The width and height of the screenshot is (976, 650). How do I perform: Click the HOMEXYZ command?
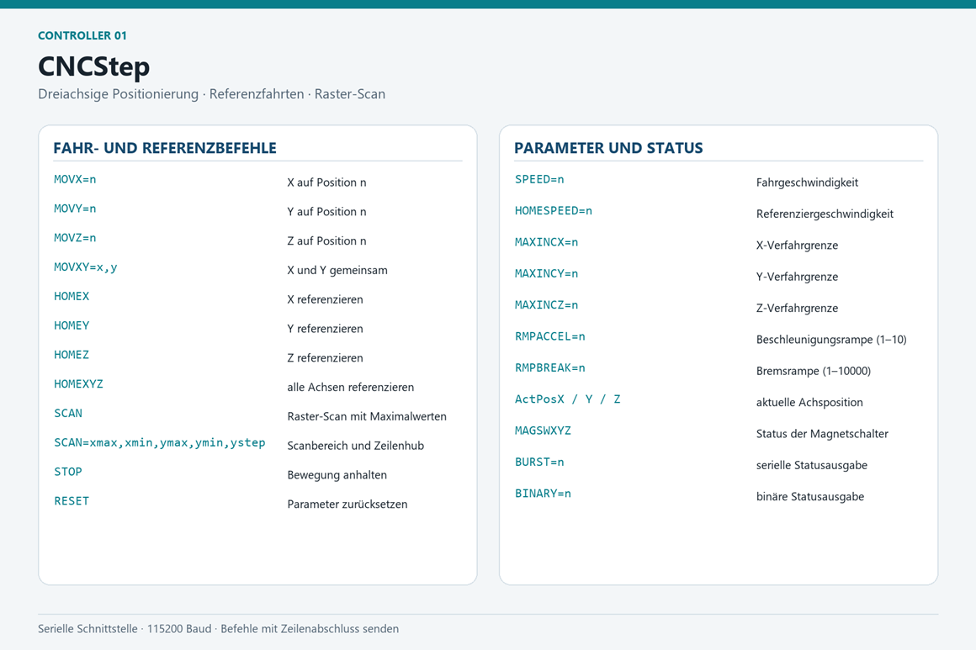tap(78, 383)
